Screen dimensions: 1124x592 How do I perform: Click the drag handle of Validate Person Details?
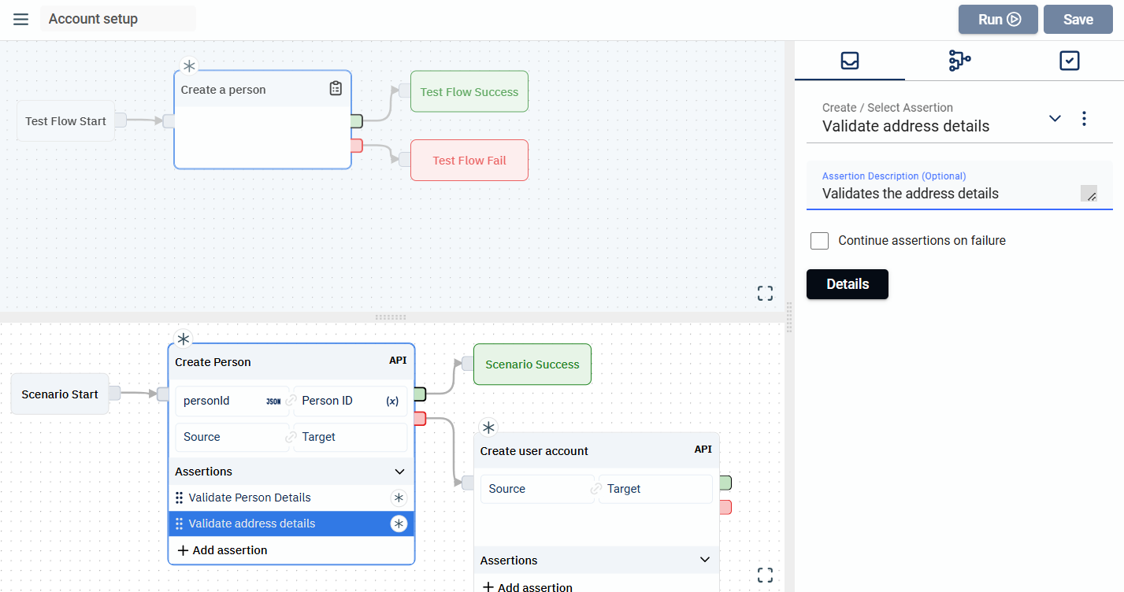pos(180,498)
